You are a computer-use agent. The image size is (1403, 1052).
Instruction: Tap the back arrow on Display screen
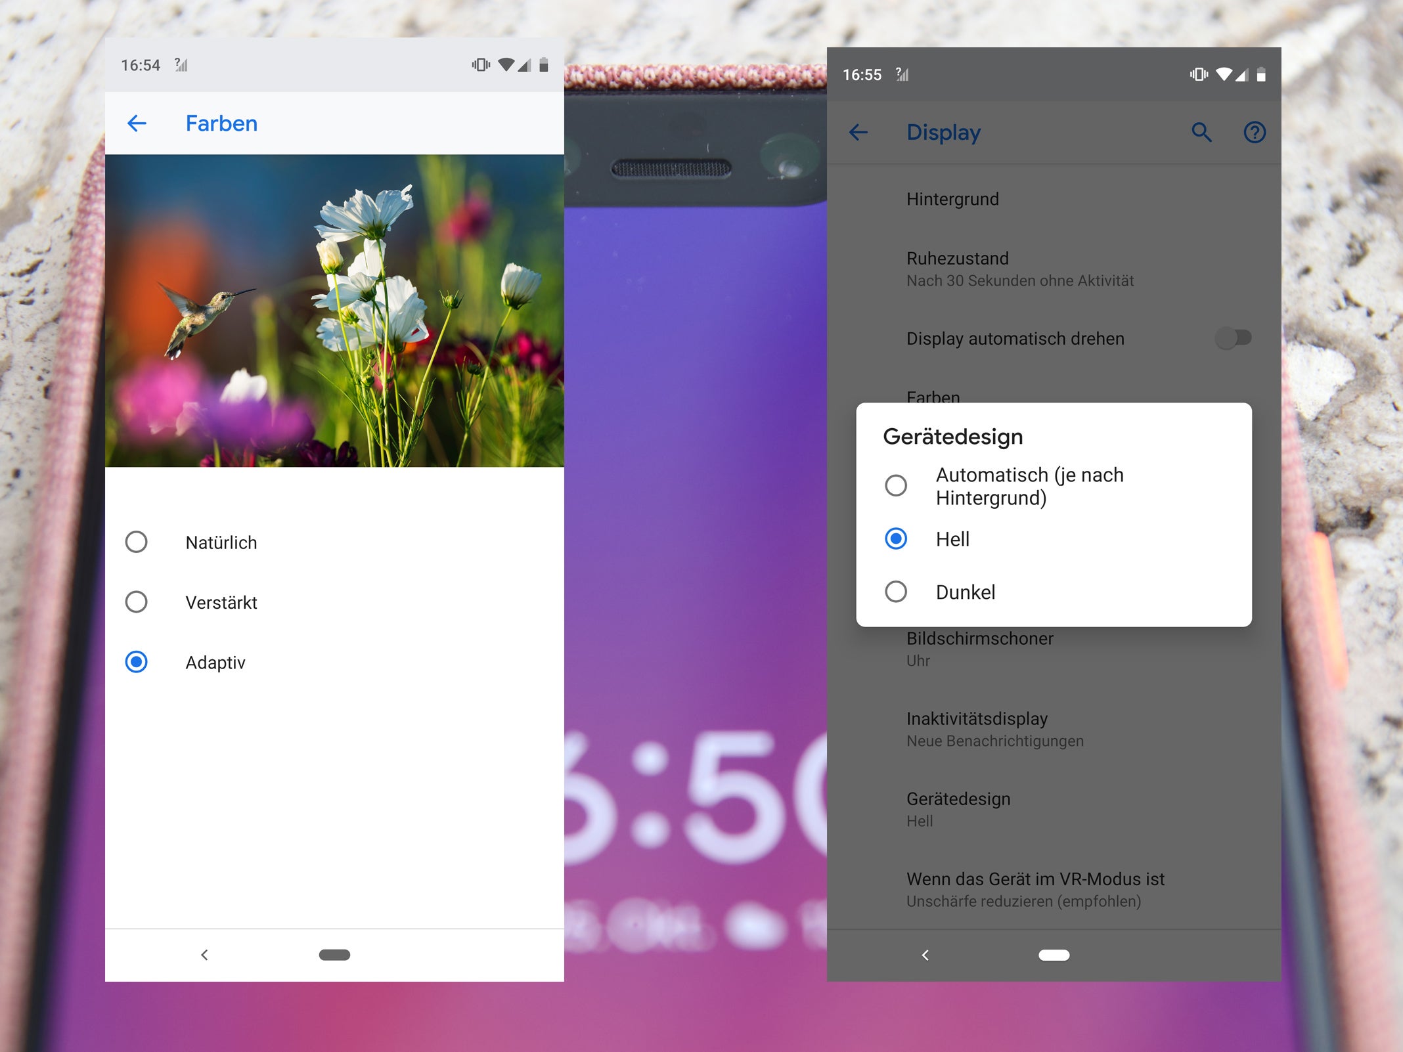(x=858, y=133)
